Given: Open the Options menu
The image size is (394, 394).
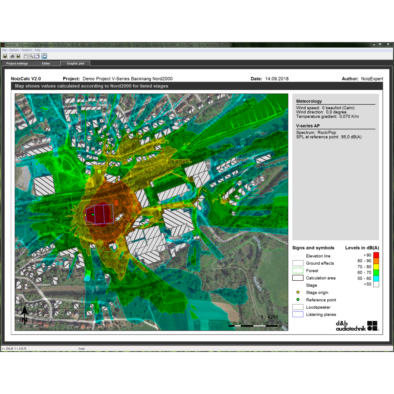Looking at the screenshot, I should click(14, 50).
